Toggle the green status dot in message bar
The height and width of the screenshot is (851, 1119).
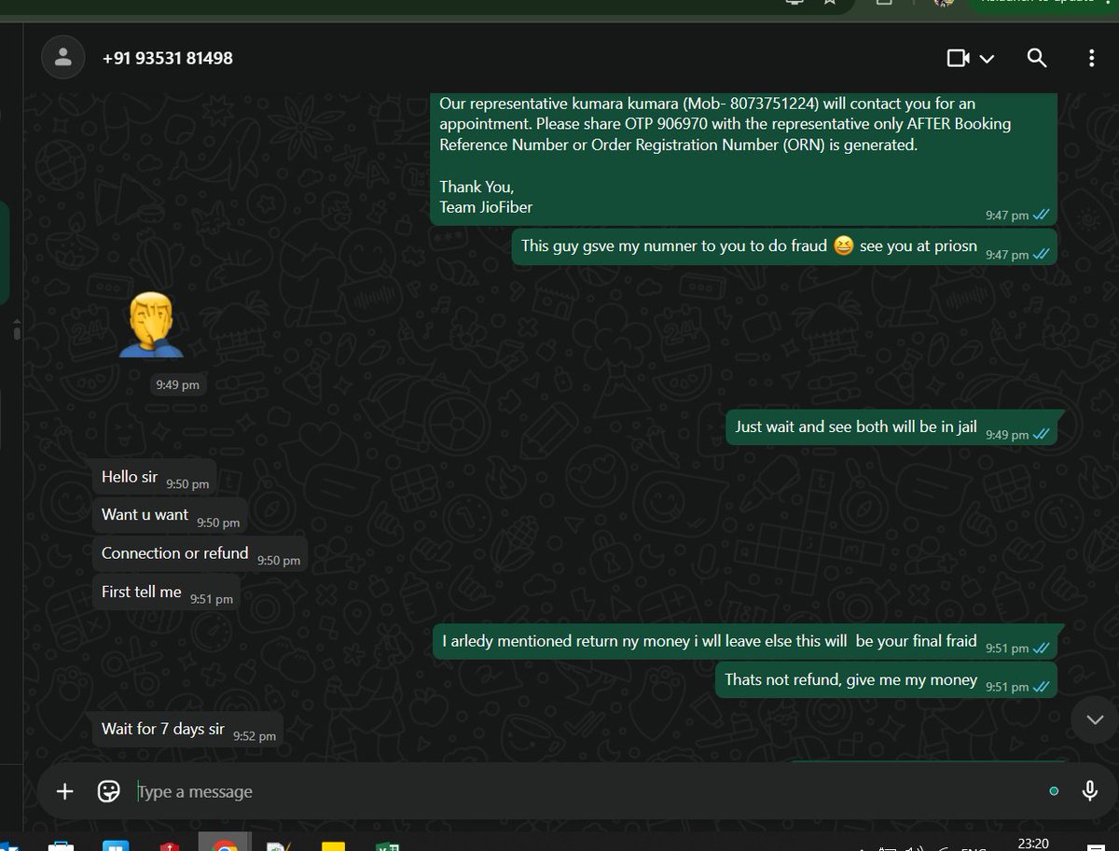pos(1054,790)
